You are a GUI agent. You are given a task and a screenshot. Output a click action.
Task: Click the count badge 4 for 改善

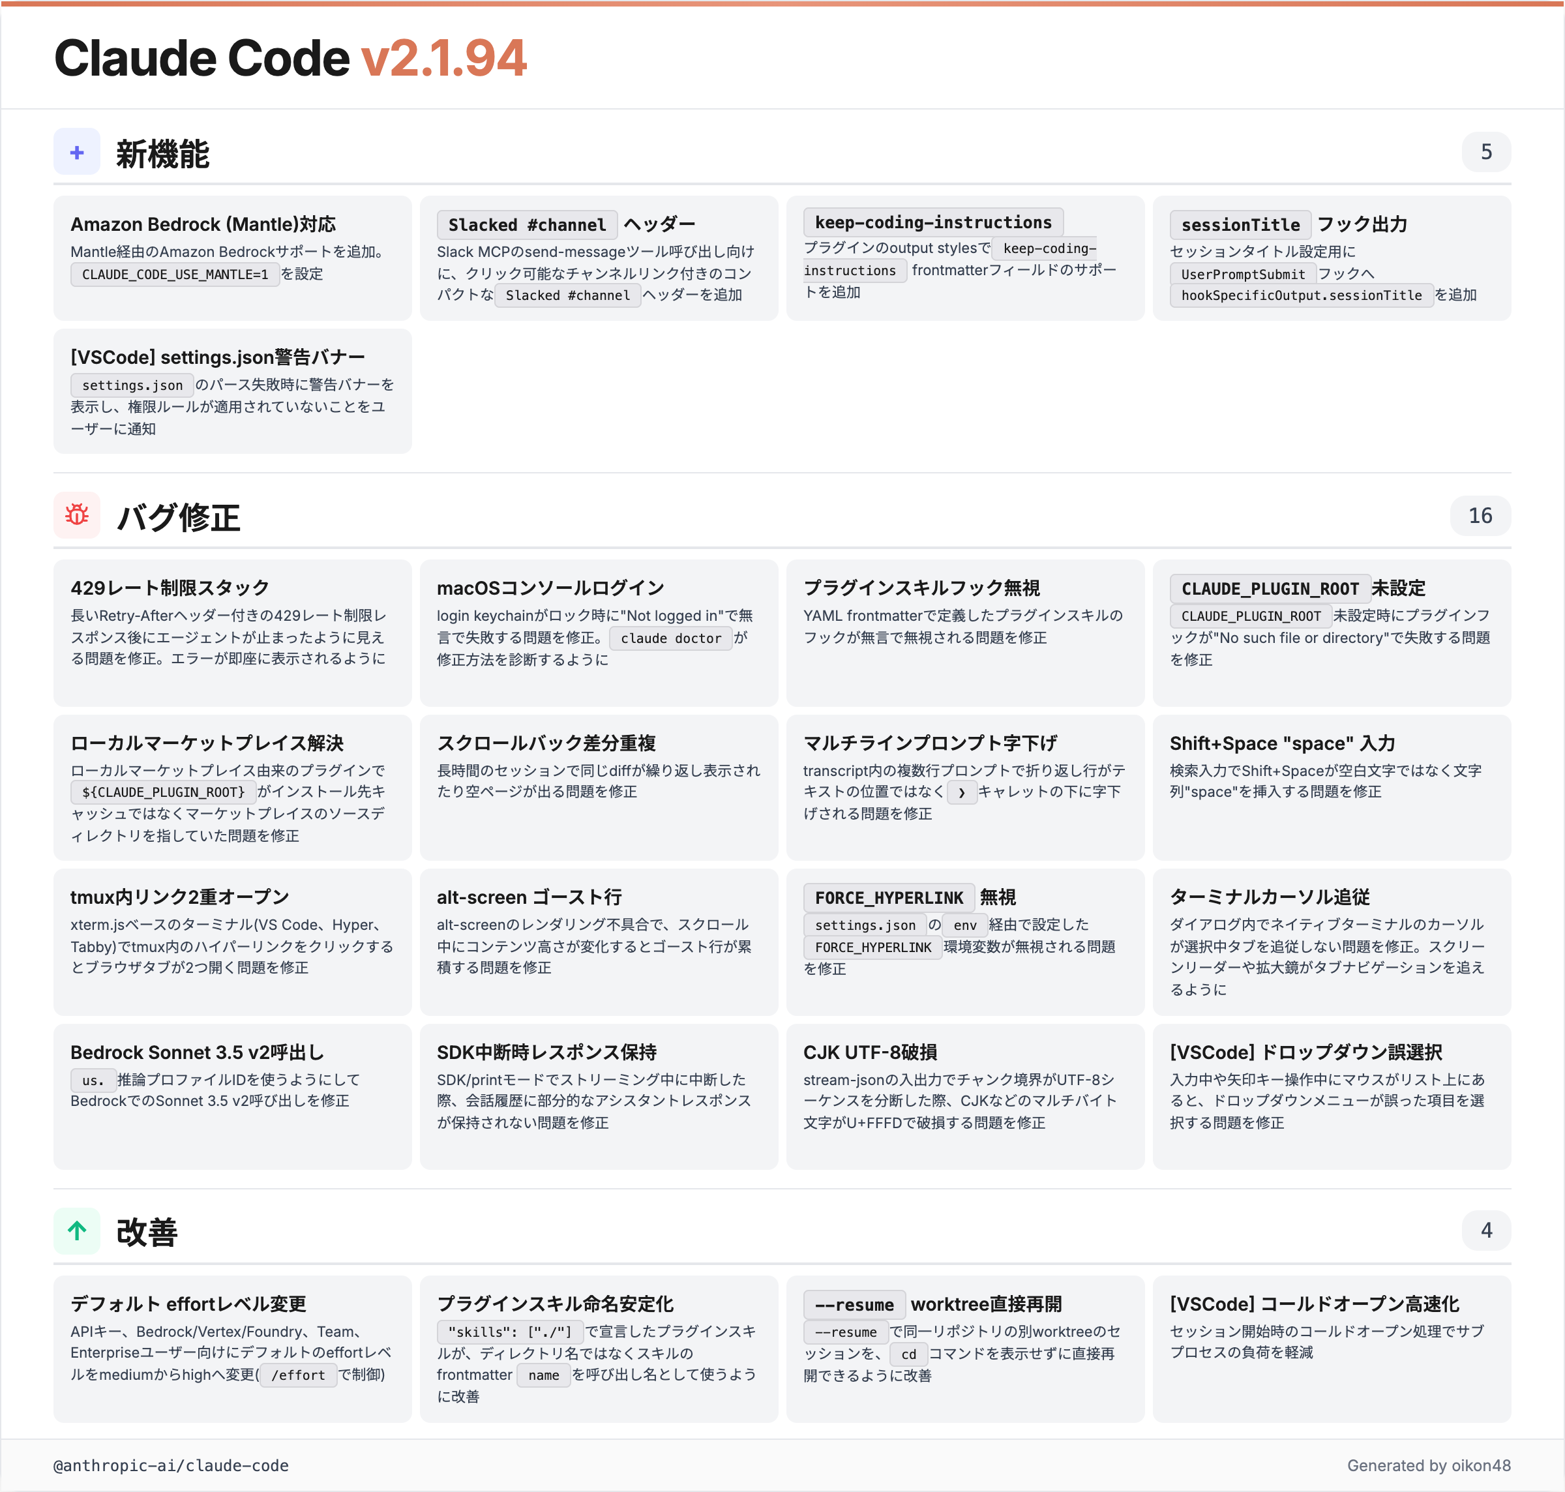(1485, 1231)
